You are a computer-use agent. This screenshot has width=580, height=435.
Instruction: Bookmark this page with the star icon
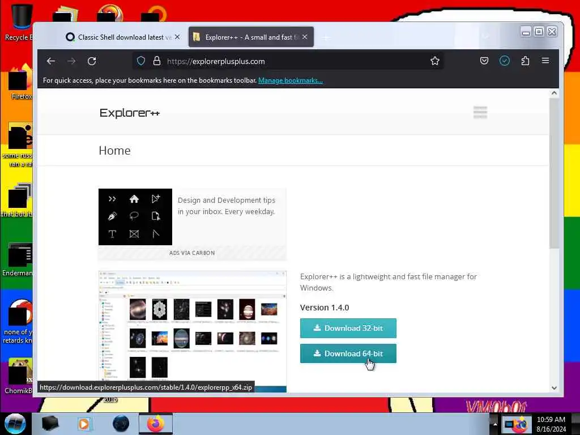(435, 61)
